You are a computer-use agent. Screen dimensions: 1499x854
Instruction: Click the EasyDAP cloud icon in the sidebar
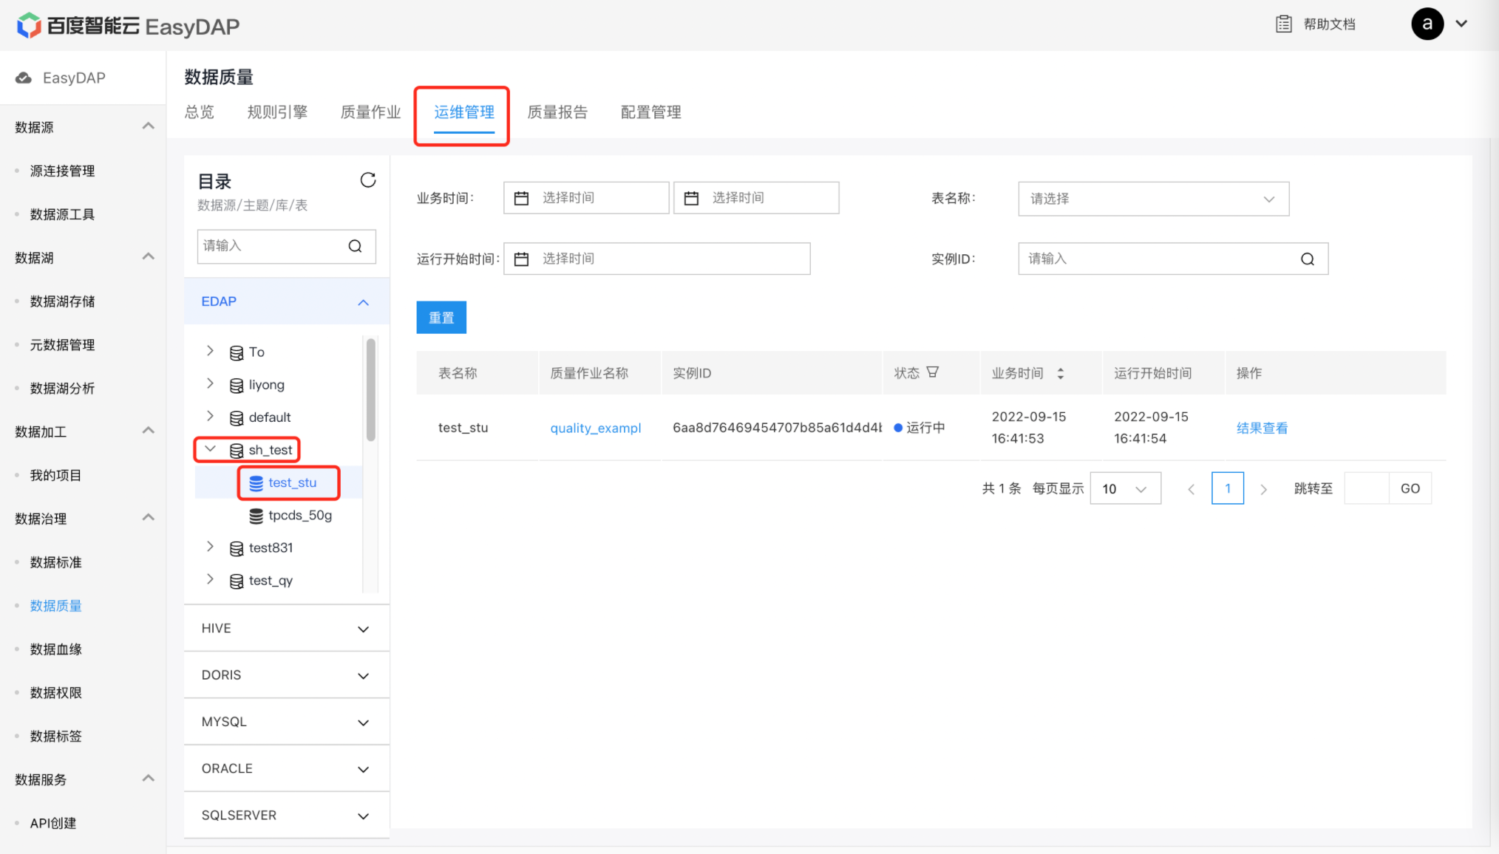pos(24,78)
